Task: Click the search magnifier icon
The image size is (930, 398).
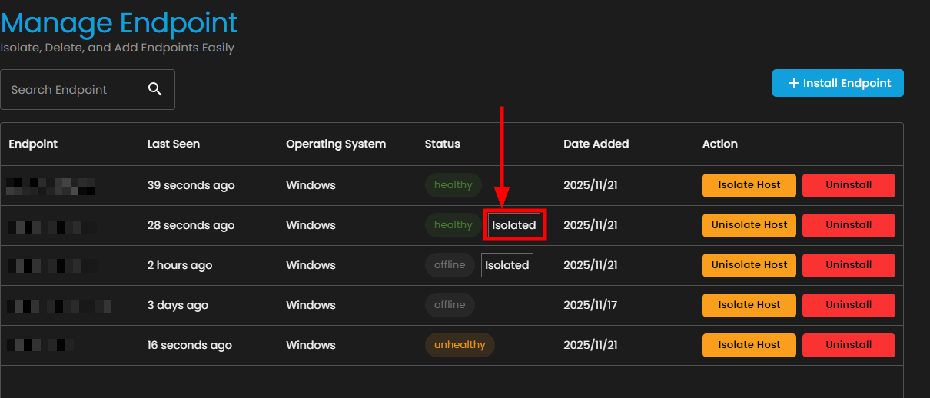Action: [x=154, y=89]
